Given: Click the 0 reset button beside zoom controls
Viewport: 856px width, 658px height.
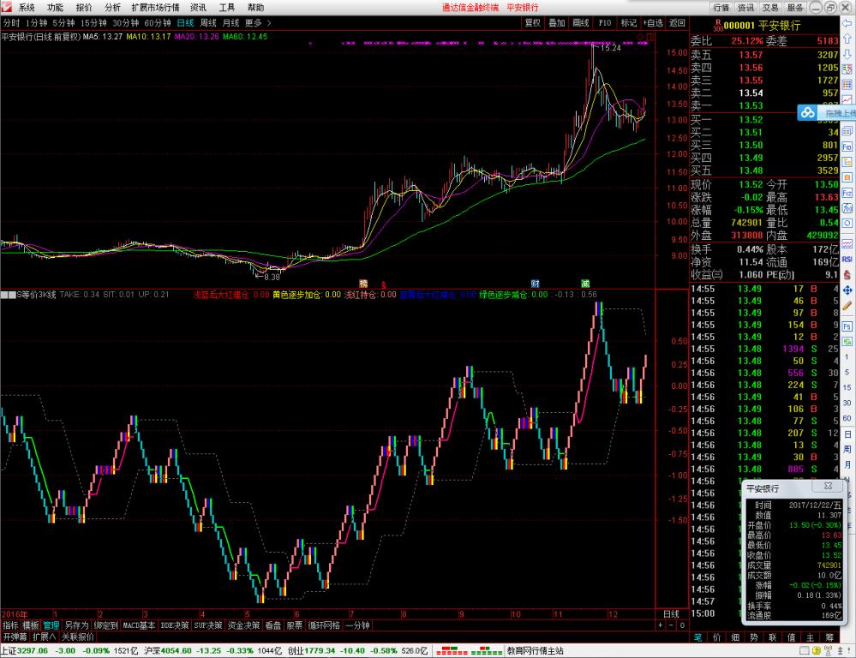Looking at the screenshot, I should pos(682,625).
